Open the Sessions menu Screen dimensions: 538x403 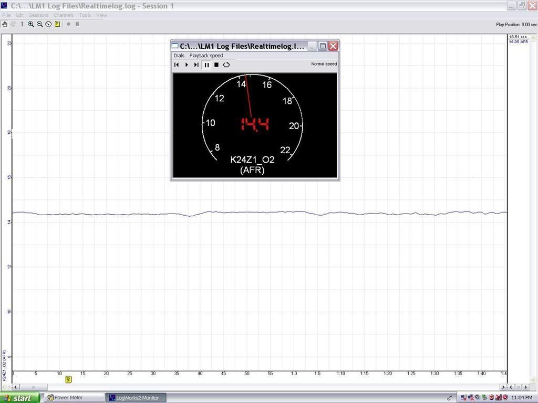tap(38, 15)
